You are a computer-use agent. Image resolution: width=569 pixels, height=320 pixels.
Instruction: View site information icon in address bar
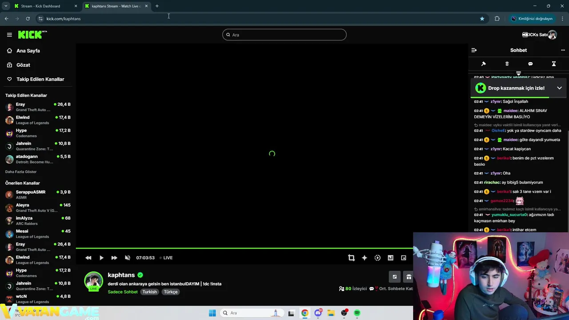tap(40, 19)
